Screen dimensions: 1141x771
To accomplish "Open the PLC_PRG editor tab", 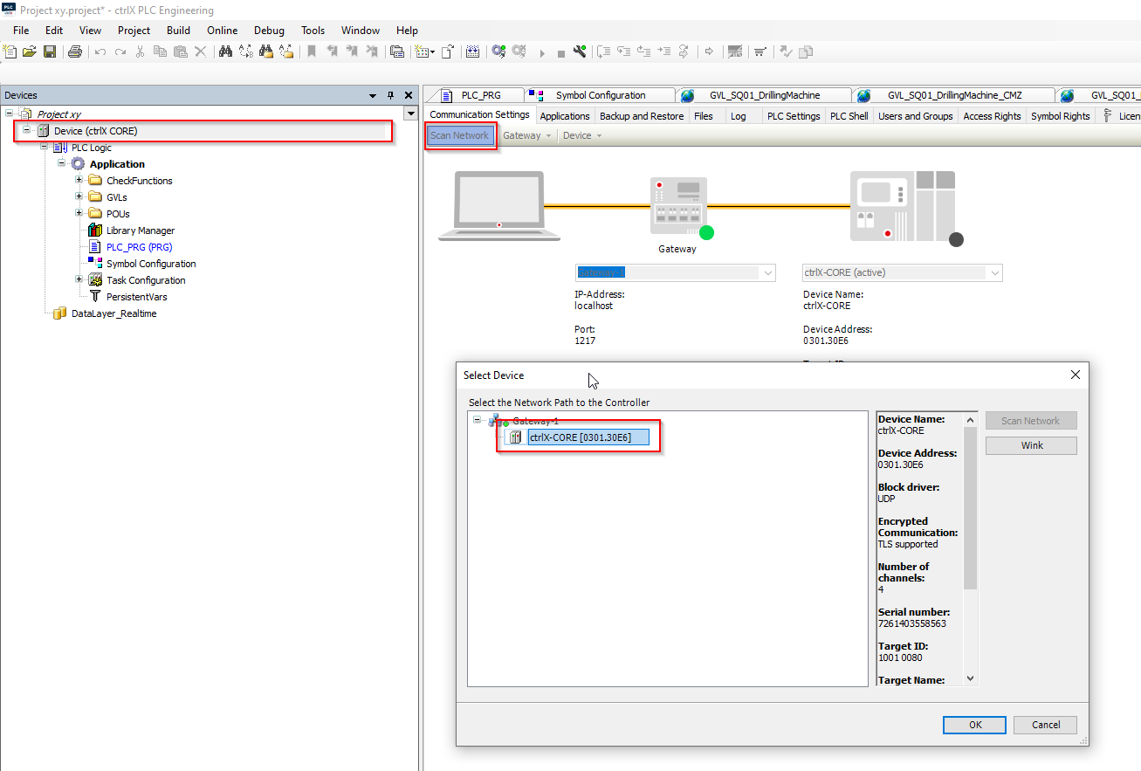I will [x=481, y=95].
